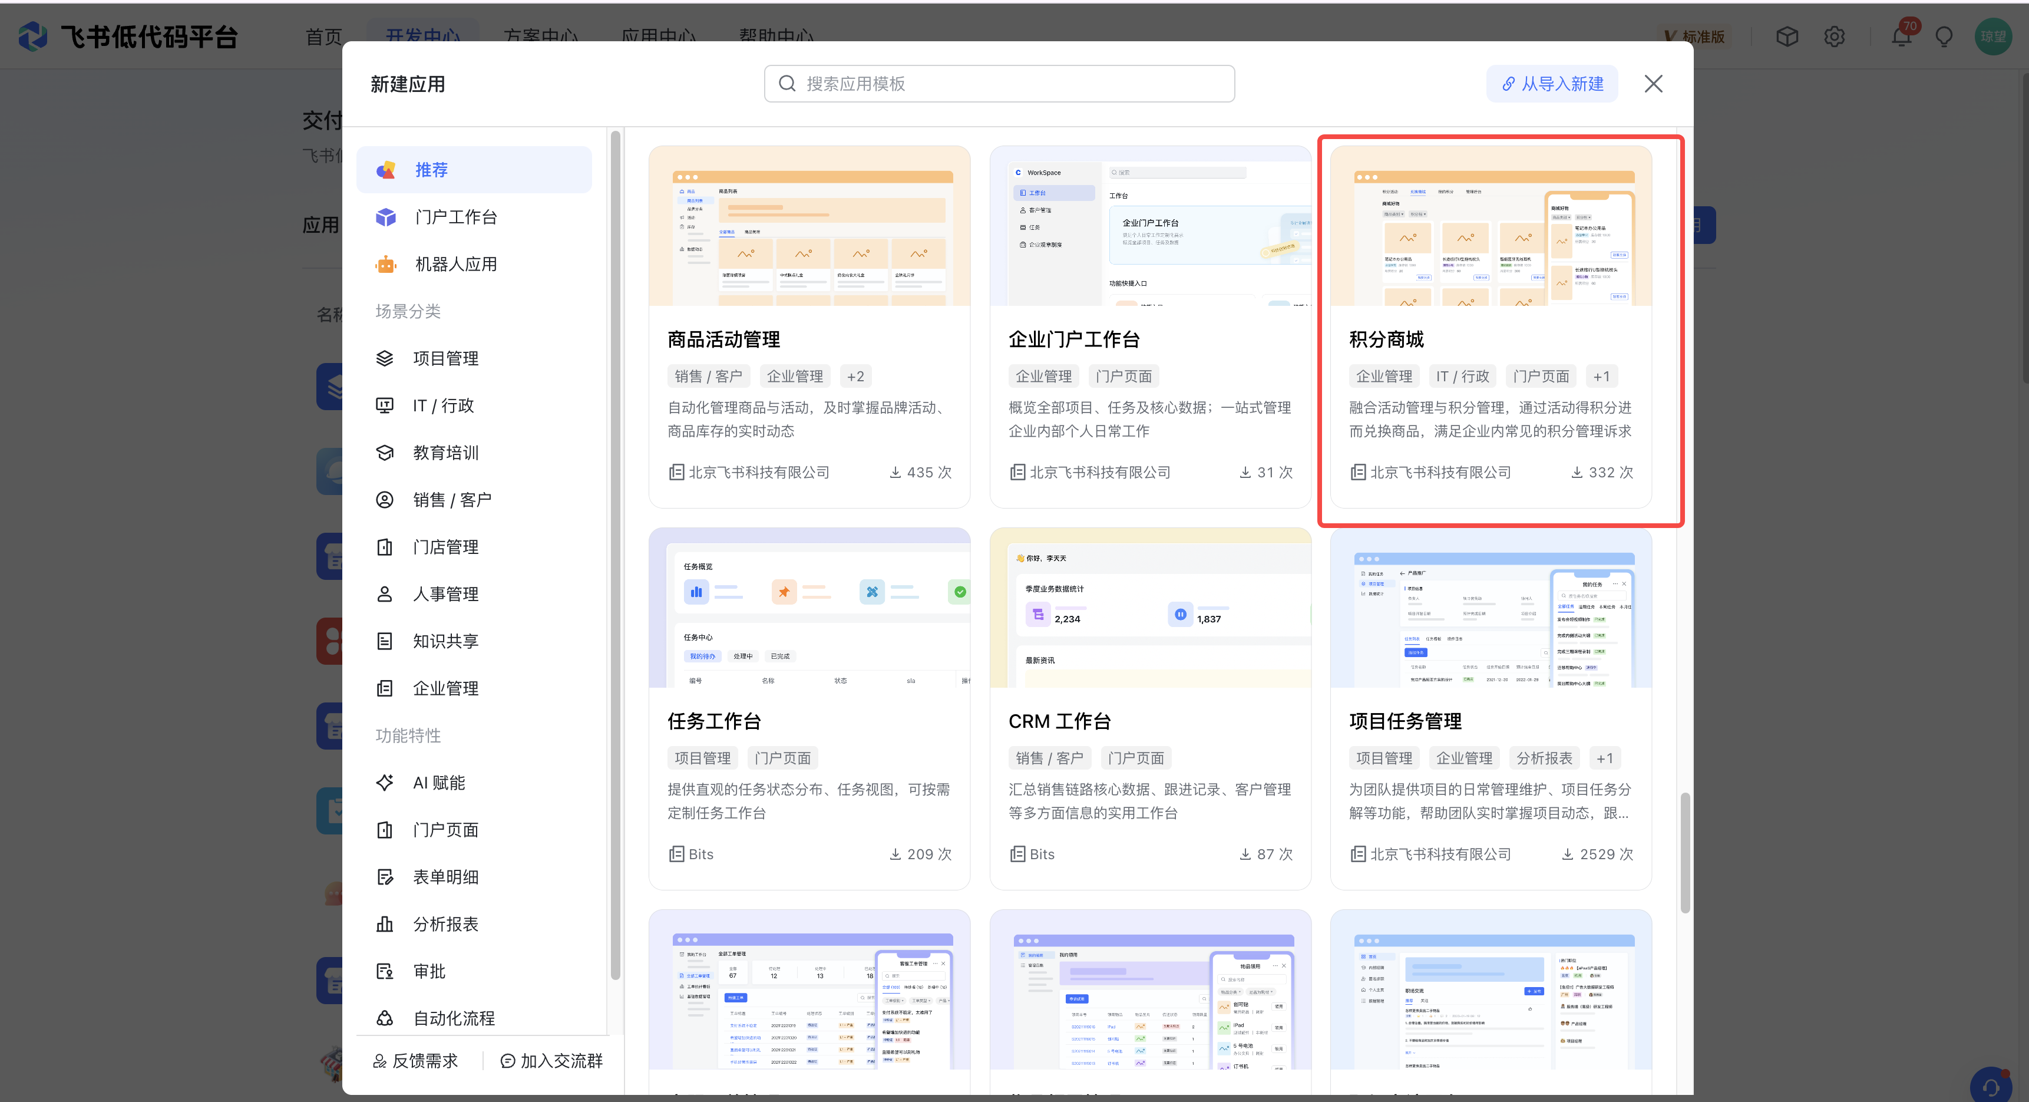
Task: Click the AI 赋能 sparkle icon
Action: click(x=384, y=783)
